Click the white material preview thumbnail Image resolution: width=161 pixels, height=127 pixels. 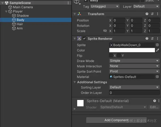tap(80, 103)
